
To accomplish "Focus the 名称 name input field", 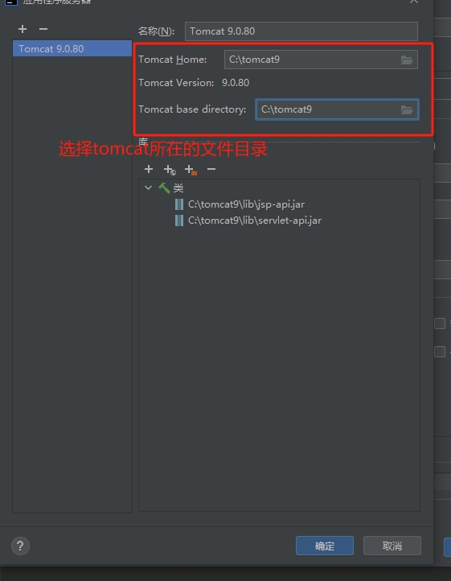I will coord(301,31).
